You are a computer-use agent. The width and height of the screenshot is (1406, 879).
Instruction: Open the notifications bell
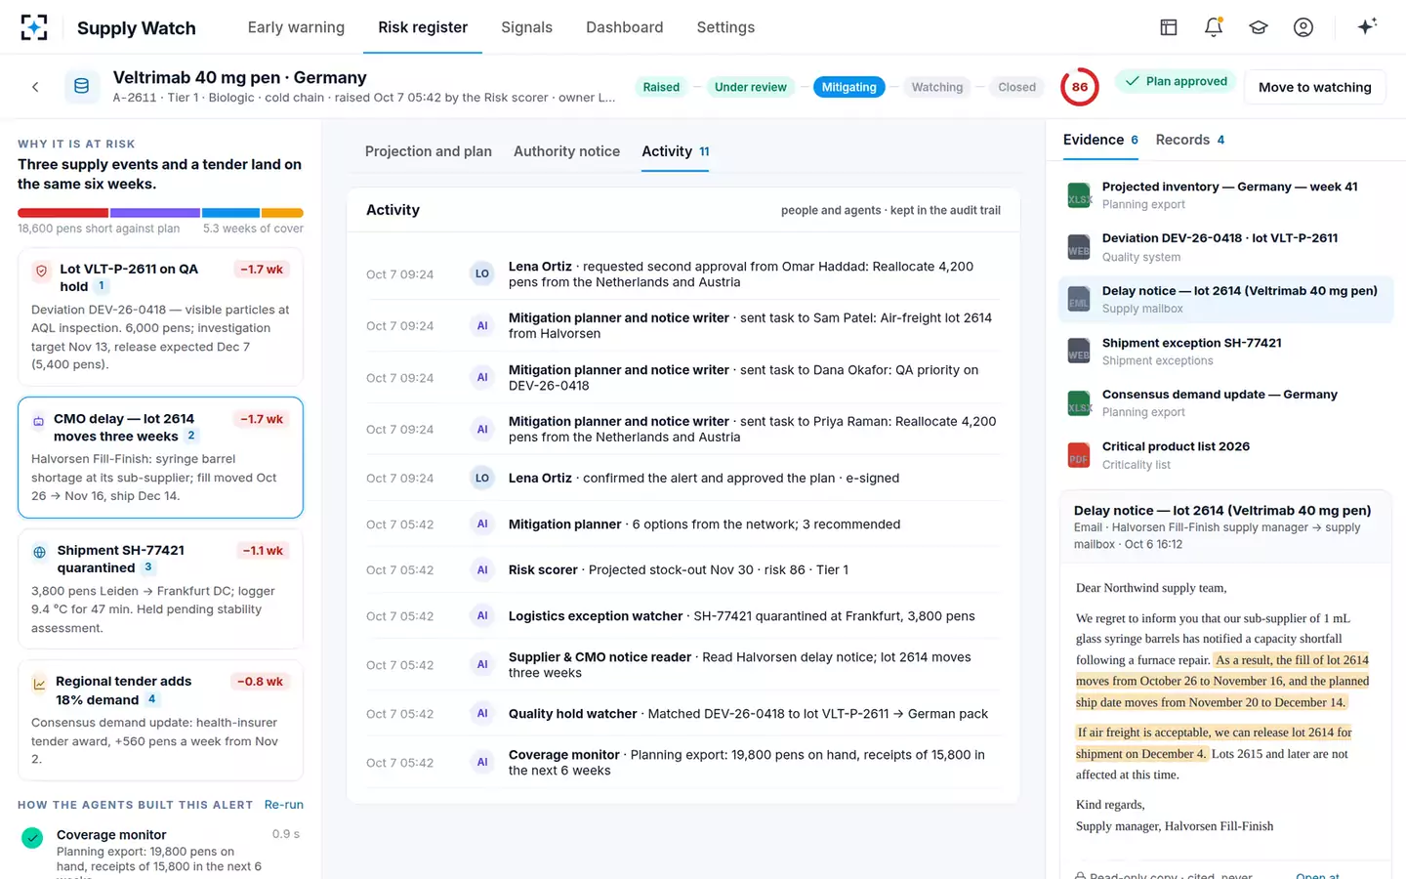point(1214,27)
